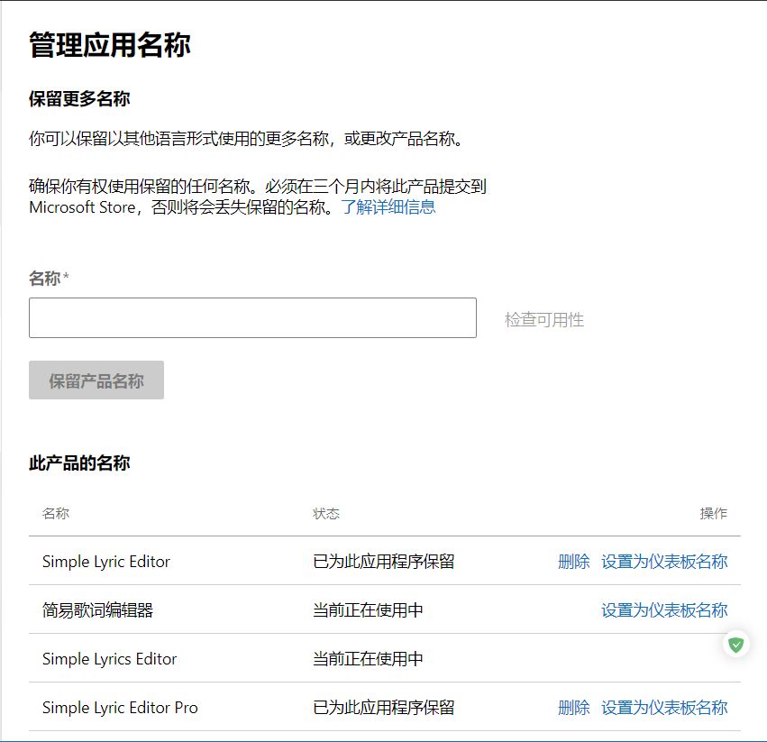Image resolution: width=767 pixels, height=742 pixels.
Task: Set 简易歌词编辑器 as dashboard name
Action: pyautogui.click(x=665, y=609)
